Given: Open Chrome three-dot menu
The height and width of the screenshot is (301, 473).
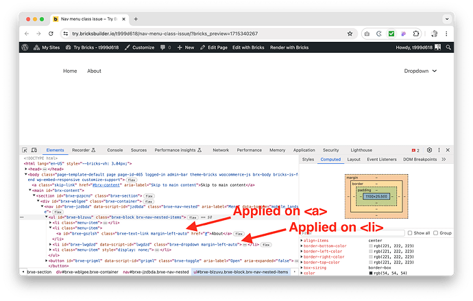Looking at the screenshot, I should click(x=446, y=34).
